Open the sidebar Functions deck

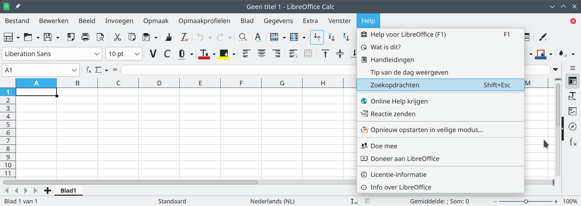pyautogui.click(x=573, y=142)
